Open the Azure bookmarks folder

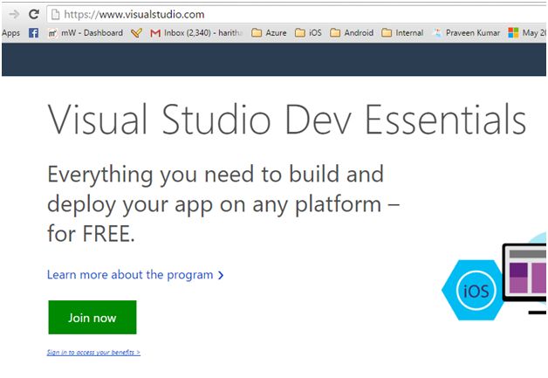(x=269, y=33)
